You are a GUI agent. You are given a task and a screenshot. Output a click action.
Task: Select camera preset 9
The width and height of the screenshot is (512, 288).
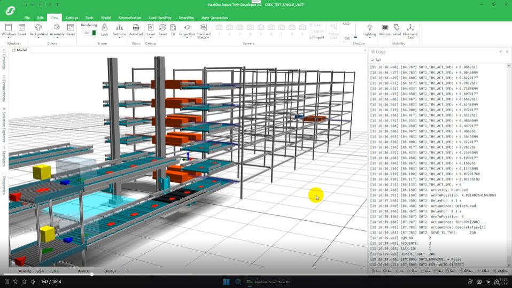[302, 29]
